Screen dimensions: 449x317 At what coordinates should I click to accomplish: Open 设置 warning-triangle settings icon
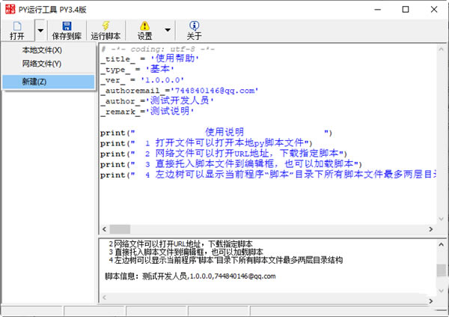coord(144,29)
